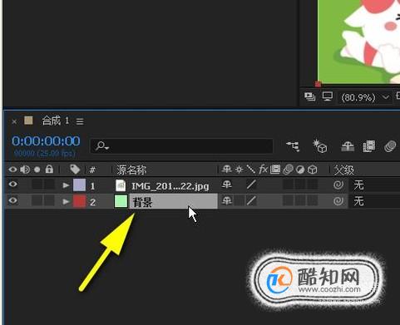Enable the frame blending timeline icon
The image size is (400, 325).
click(369, 146)
